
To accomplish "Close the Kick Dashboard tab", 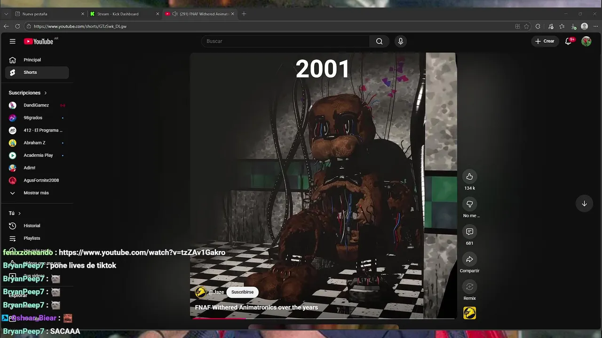I will [158, 14].
